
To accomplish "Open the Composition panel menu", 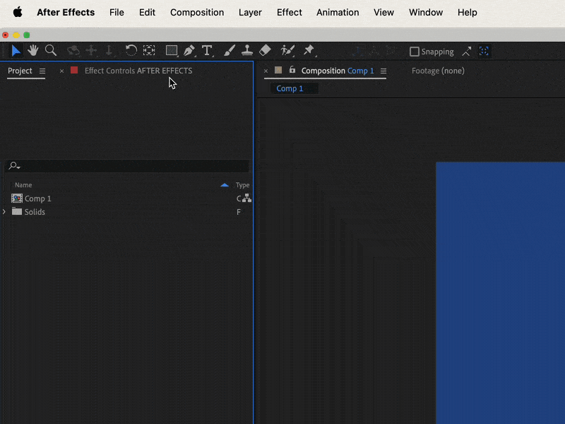I will point(383,71).
